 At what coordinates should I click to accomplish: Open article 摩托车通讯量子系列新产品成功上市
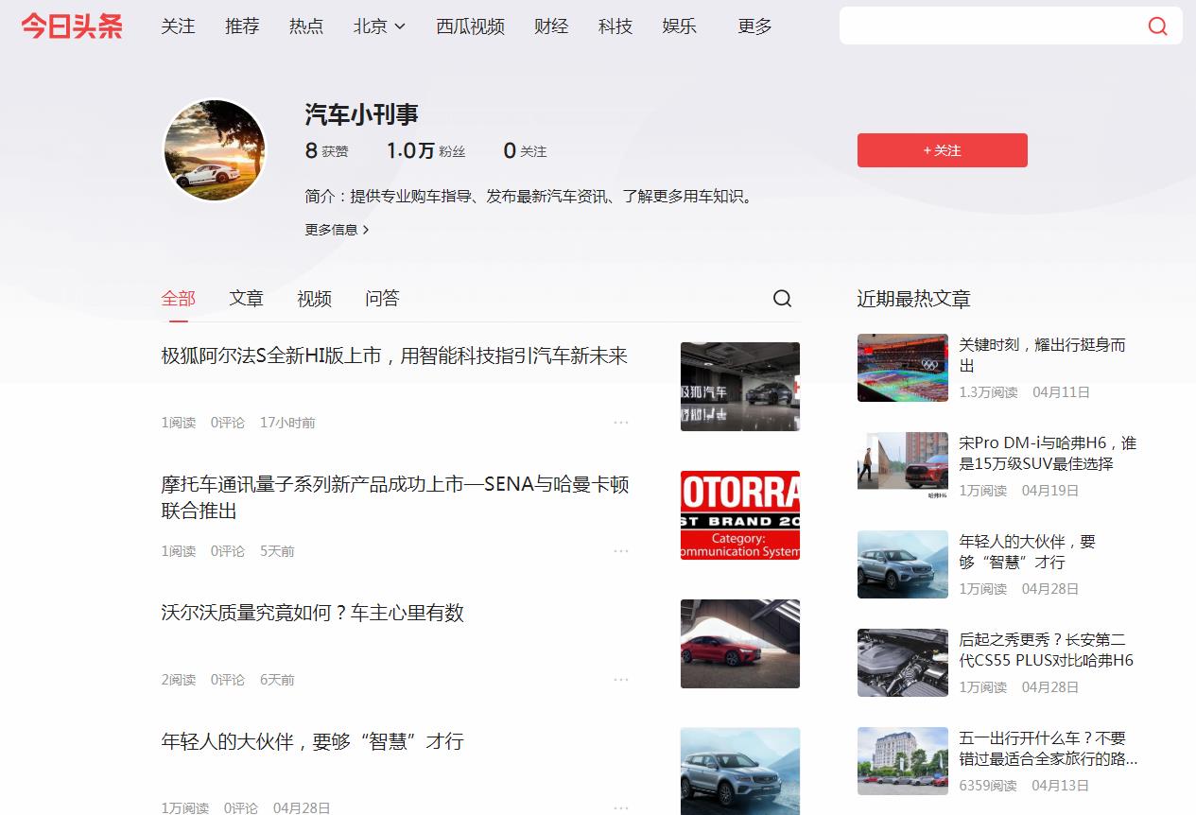[x=395, y=497]
